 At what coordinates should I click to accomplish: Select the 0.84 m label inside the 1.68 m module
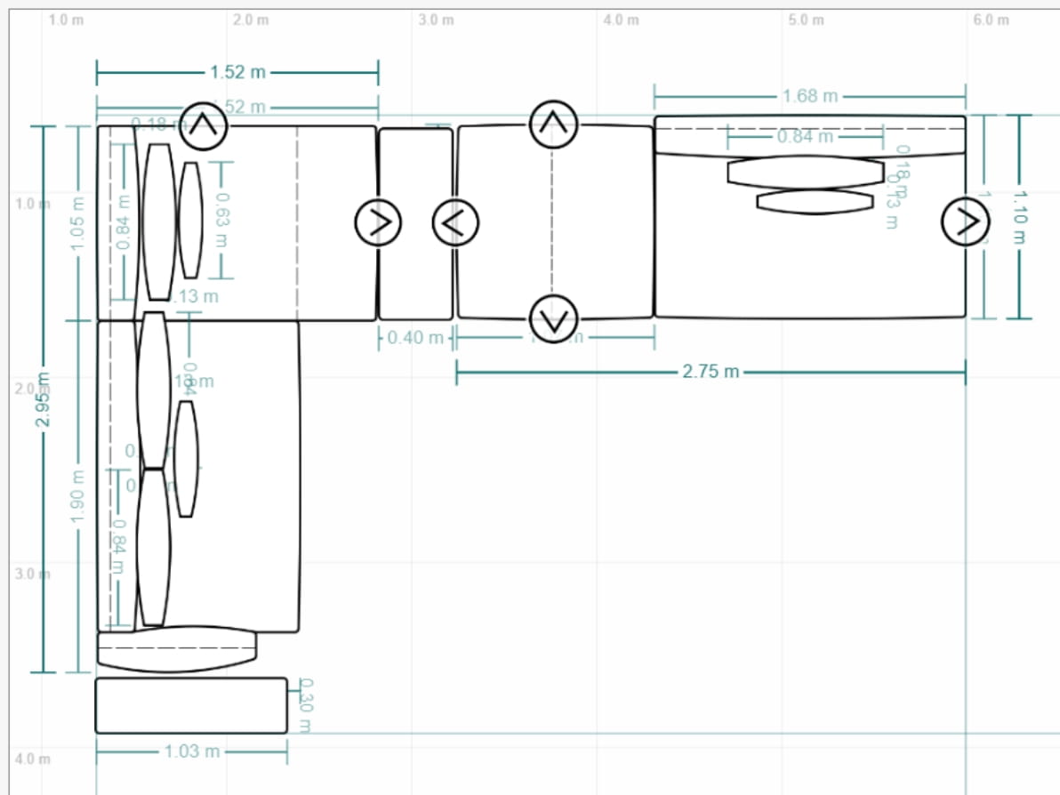click(x=805, y=137)
